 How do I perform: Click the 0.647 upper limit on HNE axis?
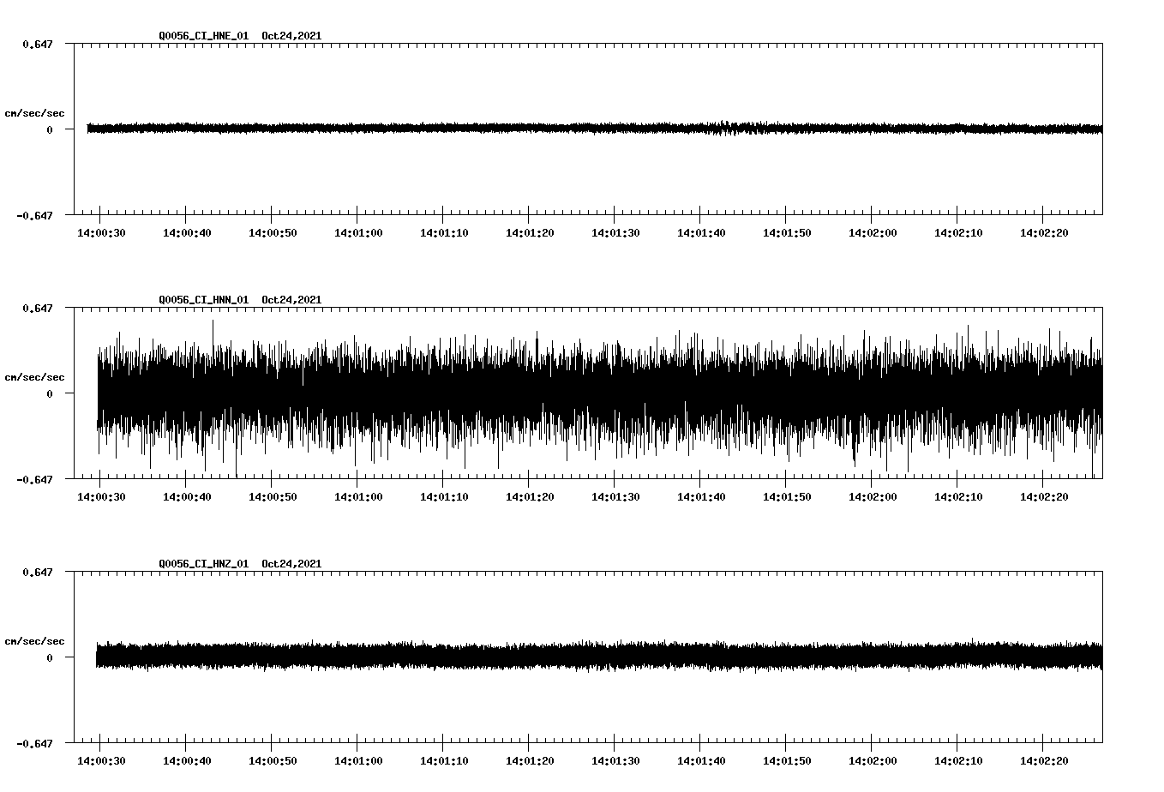(x=38, y=44)
